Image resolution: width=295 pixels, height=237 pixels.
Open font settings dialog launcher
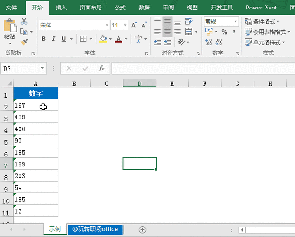pyautogui.click(x=147, y=54)
